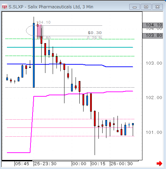Select the last blue candle on right
The image size is (166, 169).
tap(133, 124)
